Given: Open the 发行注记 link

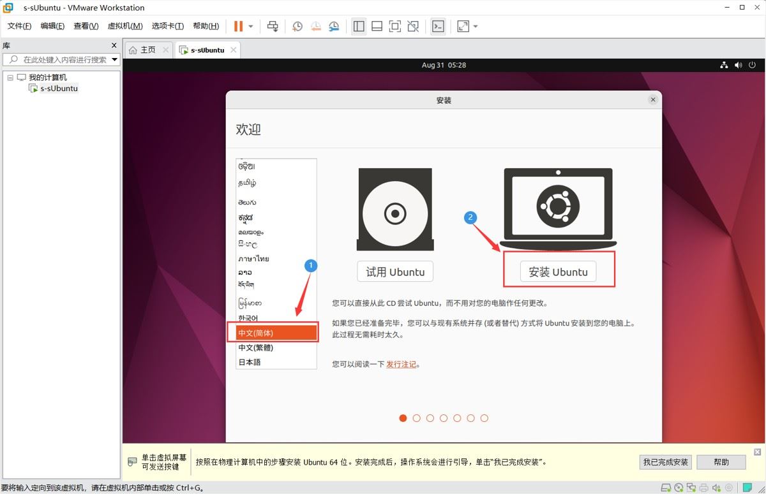Looking at the screenshot, I should point(401,365).
